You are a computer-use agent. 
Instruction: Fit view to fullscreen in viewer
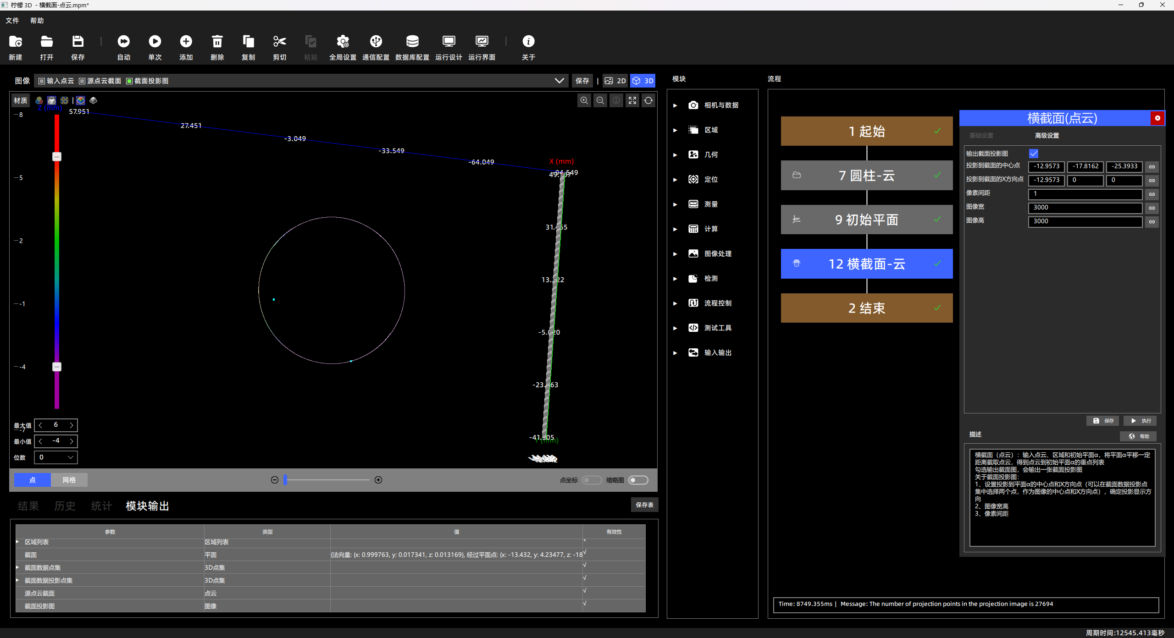[632, 100]
